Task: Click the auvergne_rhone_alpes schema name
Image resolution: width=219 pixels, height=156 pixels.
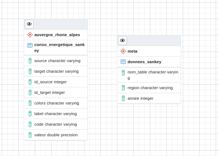Action: 57,35
